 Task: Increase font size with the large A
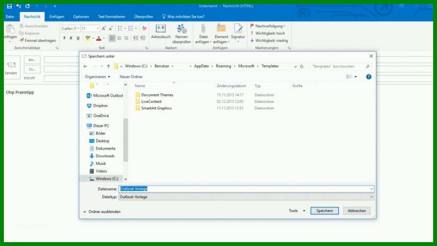pos(104,28)
